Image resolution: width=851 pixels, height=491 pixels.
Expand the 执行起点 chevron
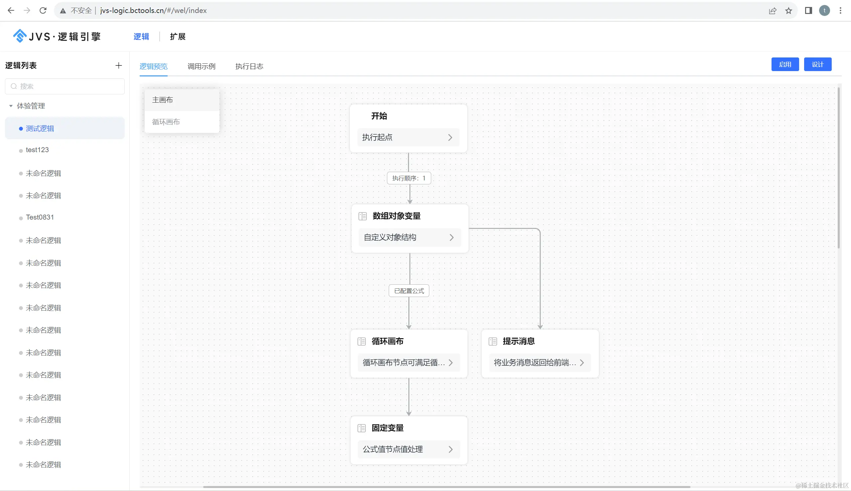450,137
